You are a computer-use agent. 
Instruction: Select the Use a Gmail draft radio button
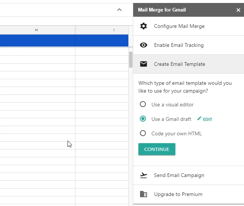coord(143,119)
